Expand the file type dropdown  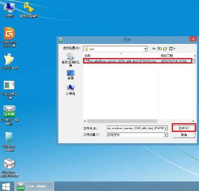pyautogui.click(x=165, y=135)
